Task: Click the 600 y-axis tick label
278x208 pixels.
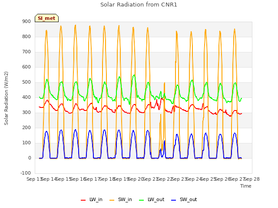Action: click(x=26, y=67)
